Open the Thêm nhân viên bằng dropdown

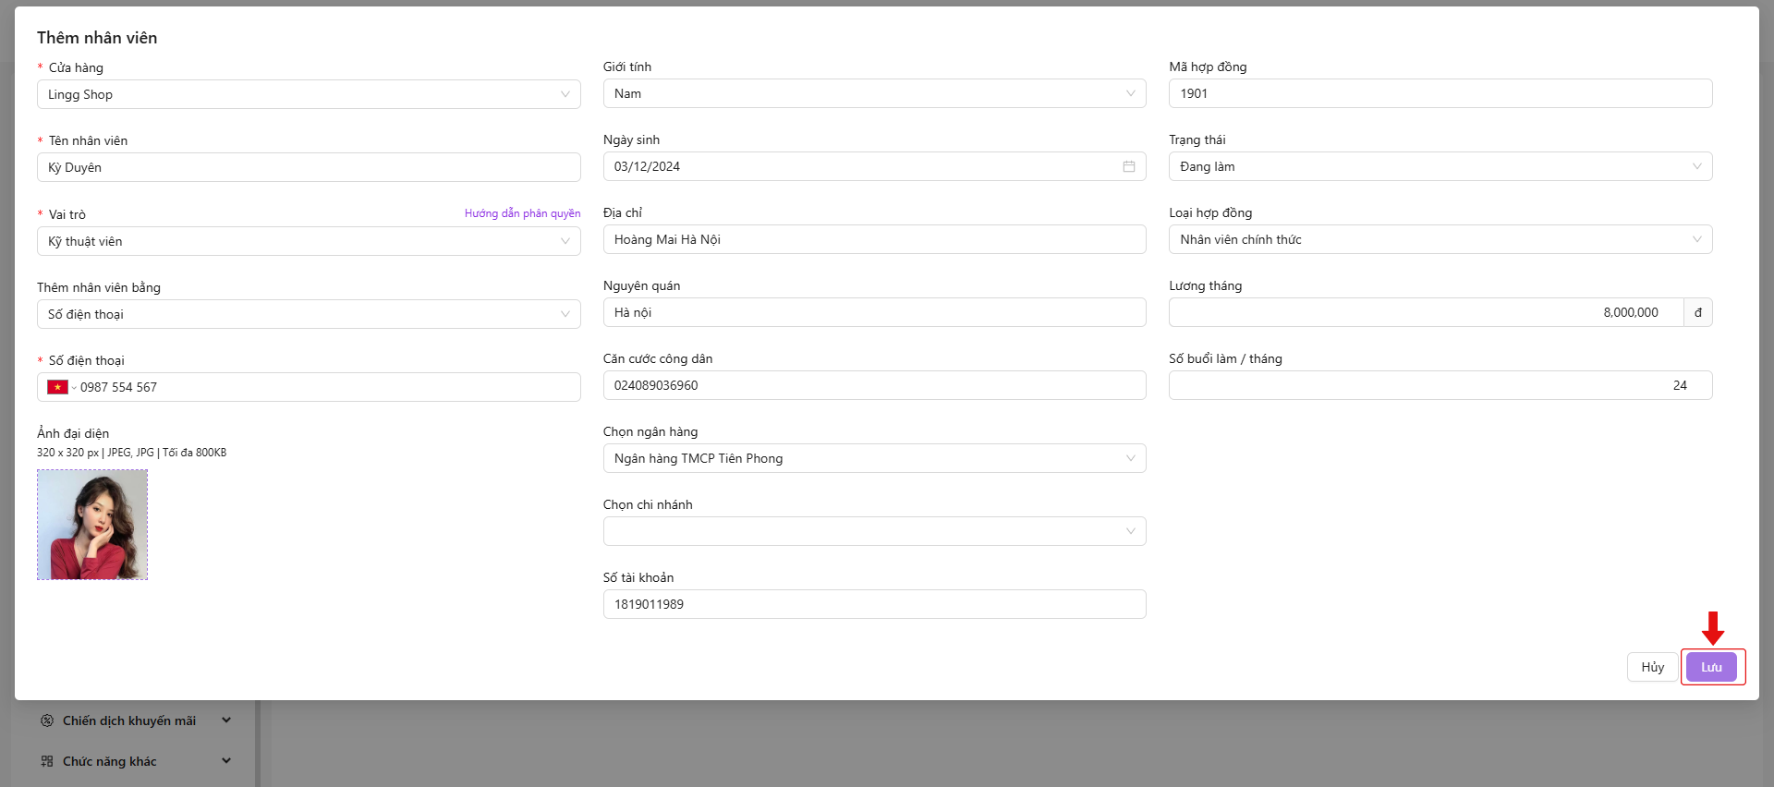click(x=309, y=314)
